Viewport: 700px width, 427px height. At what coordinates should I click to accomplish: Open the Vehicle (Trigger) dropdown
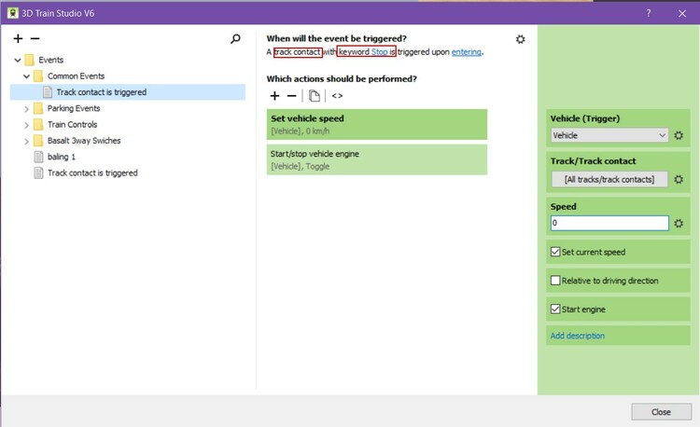click(x=609, y=135)
